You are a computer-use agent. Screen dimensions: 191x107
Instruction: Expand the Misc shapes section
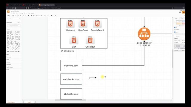pyautogui.click(x=8, y=55)
